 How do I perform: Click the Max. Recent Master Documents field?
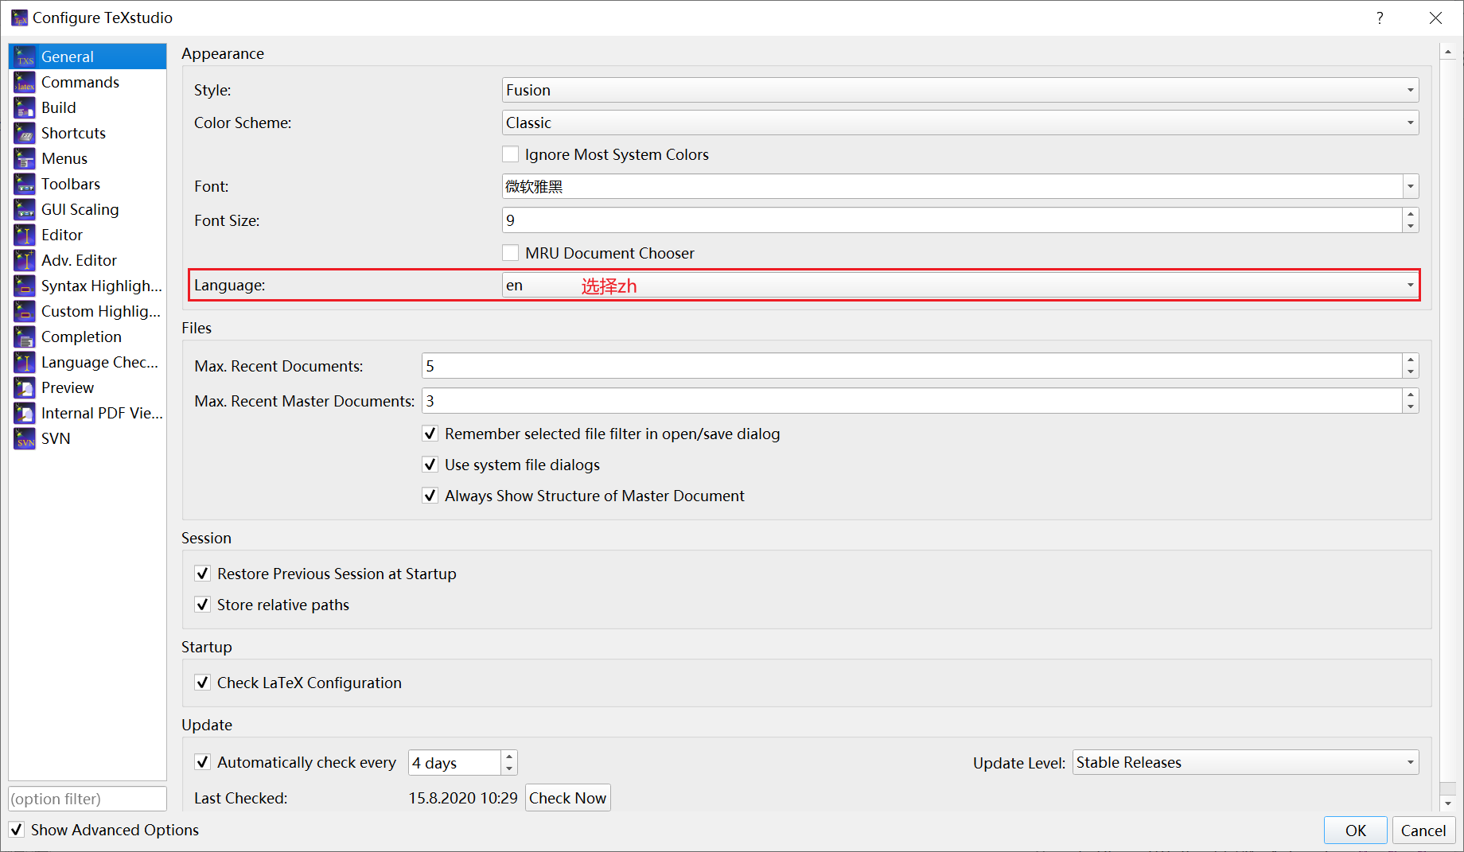[912, 401]
